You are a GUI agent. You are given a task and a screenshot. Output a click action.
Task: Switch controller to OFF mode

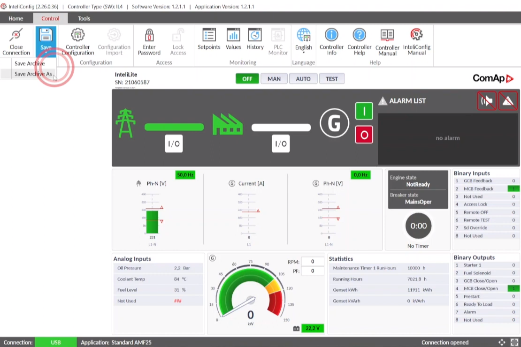point(247,79)
